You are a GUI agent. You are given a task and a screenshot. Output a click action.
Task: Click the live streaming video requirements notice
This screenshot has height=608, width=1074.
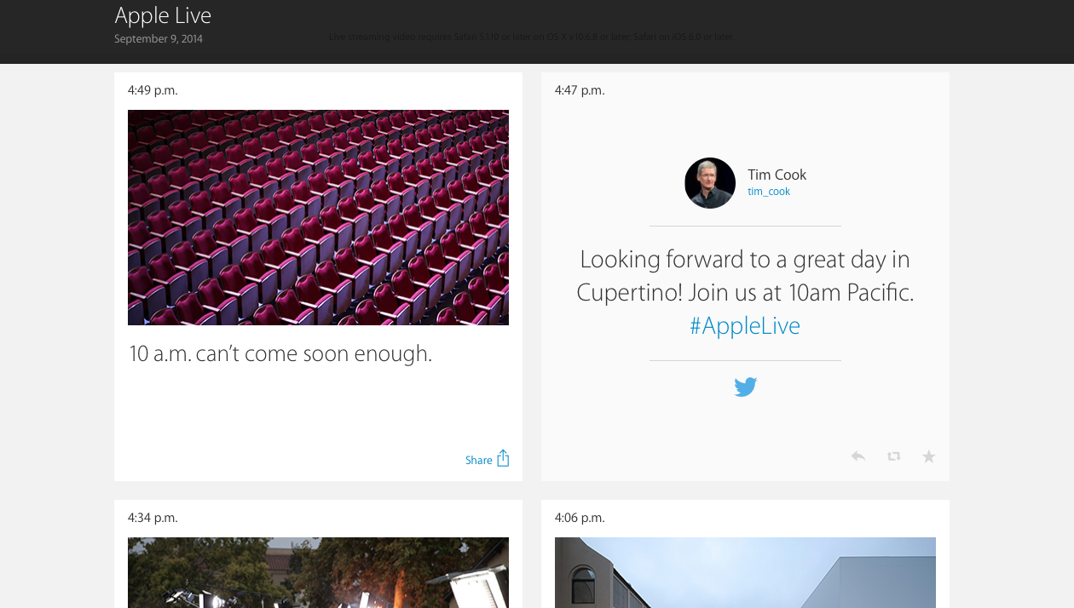[x=532, y=37]
